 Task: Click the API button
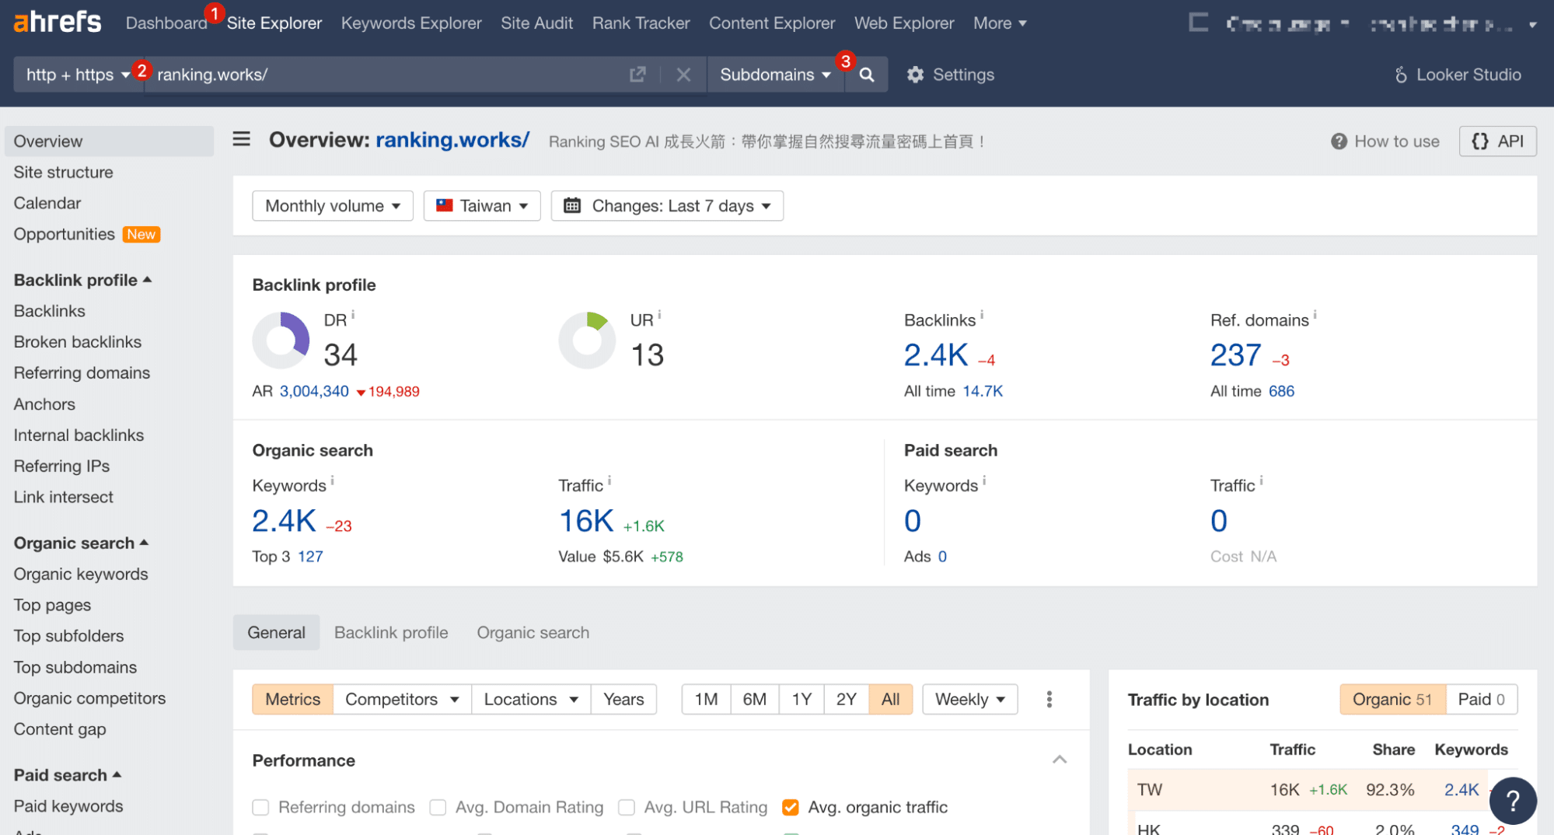pos(1497,141)
